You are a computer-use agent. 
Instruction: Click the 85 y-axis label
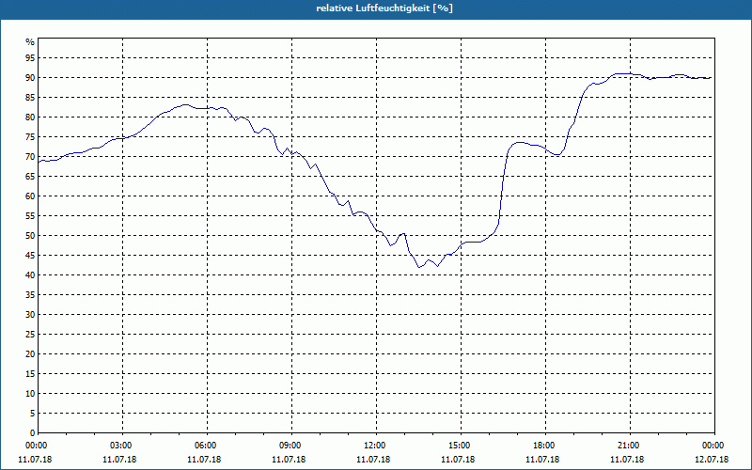30,98
